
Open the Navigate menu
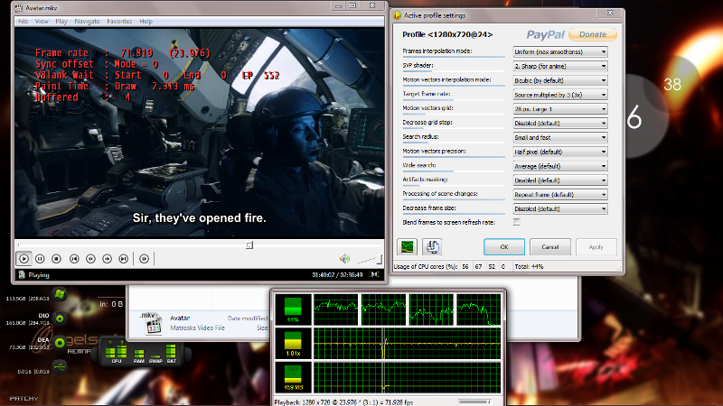click(87, 21)
